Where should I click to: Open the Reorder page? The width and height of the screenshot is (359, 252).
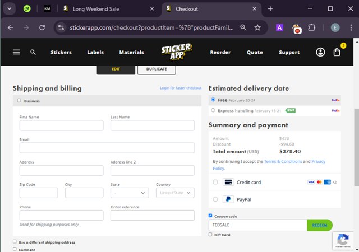220,53
